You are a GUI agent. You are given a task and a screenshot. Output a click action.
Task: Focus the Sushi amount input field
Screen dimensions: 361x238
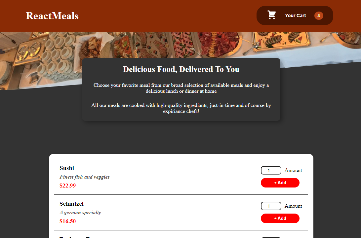[271, 170]
